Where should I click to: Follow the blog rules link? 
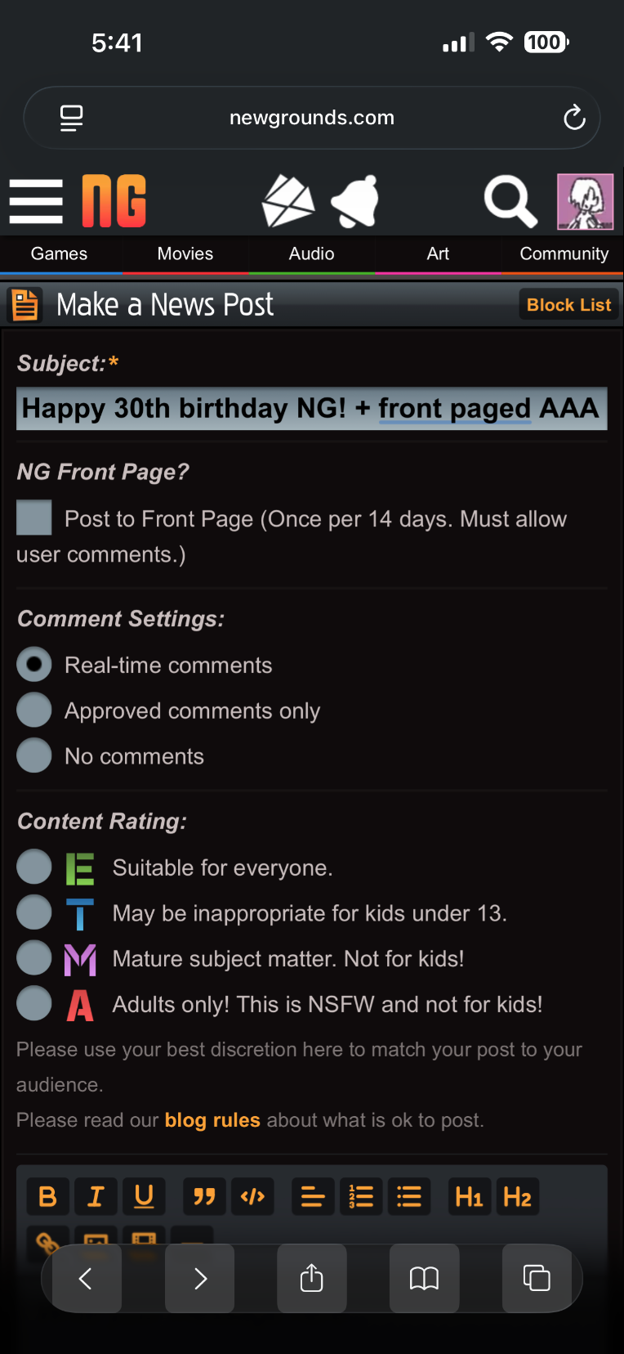point(212,1120)
